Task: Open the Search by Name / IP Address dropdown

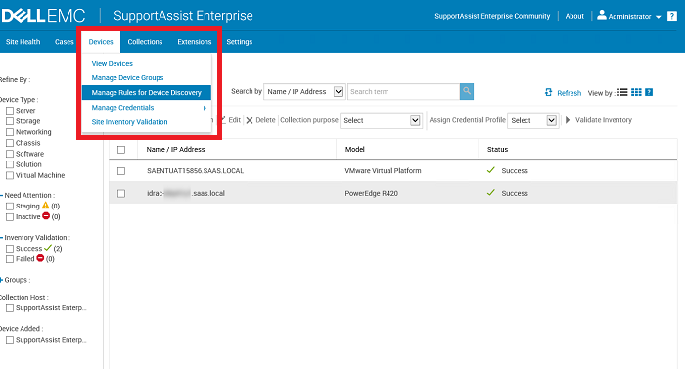Action: [304, 91]
